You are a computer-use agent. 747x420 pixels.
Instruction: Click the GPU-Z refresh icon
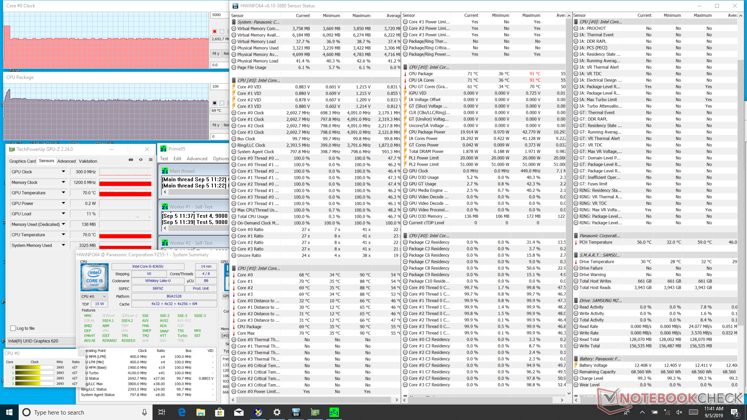pos(141,160)
